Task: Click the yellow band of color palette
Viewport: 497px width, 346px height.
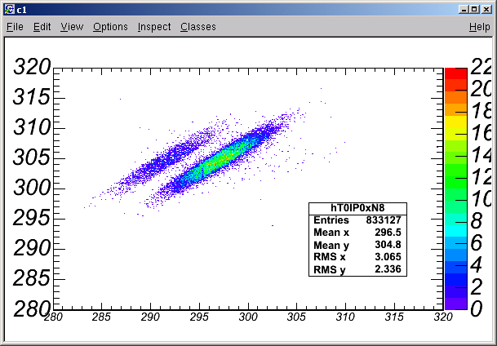Action: tap(456, 122)
